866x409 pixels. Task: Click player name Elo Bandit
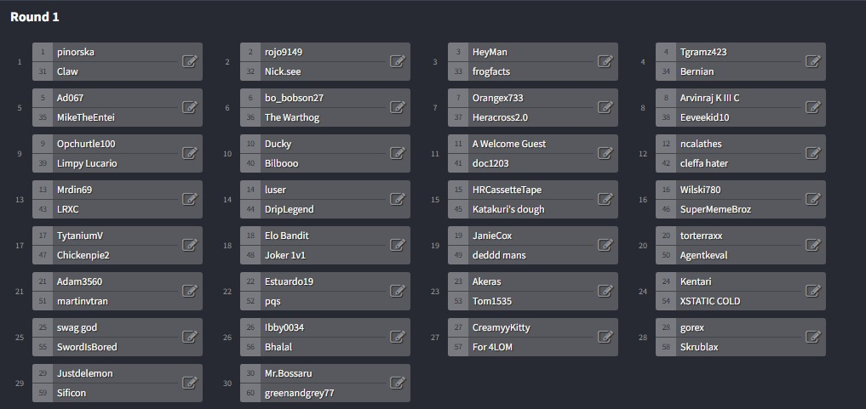[x=286, y=236]
